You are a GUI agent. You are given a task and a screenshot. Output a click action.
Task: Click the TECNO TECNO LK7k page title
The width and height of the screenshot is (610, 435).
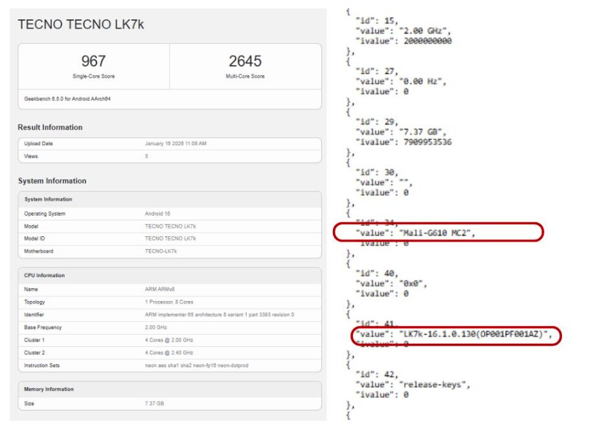[x=81, y=25]
